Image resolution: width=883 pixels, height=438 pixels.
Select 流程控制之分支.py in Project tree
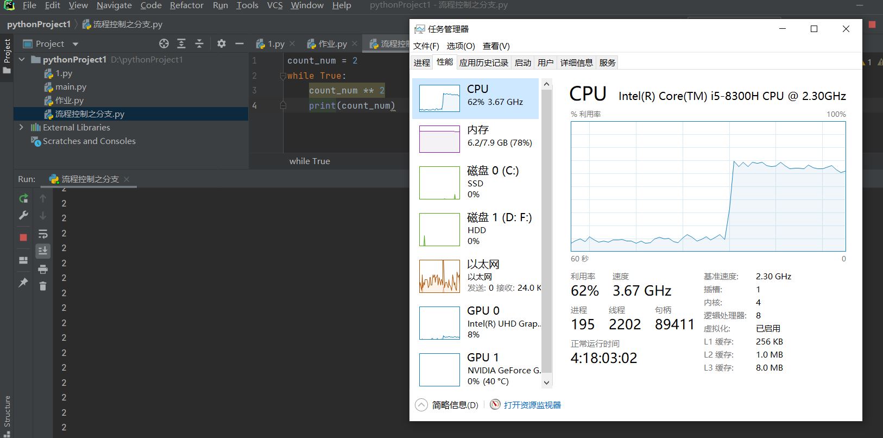coord(90,114)
